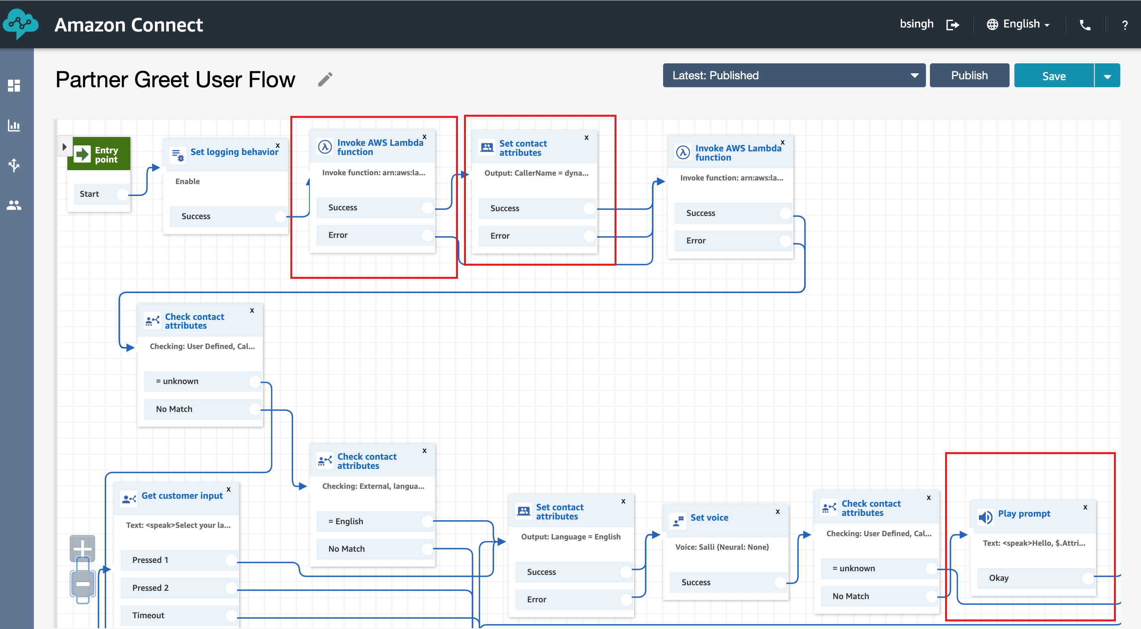Click the Okay connector on Play prompt
This screenshot has height=629, width=1141.
[x=1088, y=578]
